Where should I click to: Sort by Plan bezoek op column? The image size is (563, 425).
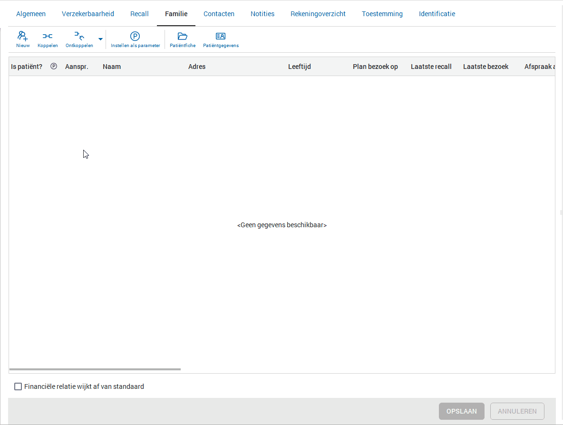pyautogui.click(x=375, y=67)
